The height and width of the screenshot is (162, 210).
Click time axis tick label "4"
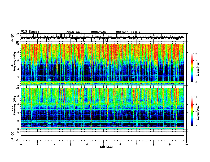point(87,145)
